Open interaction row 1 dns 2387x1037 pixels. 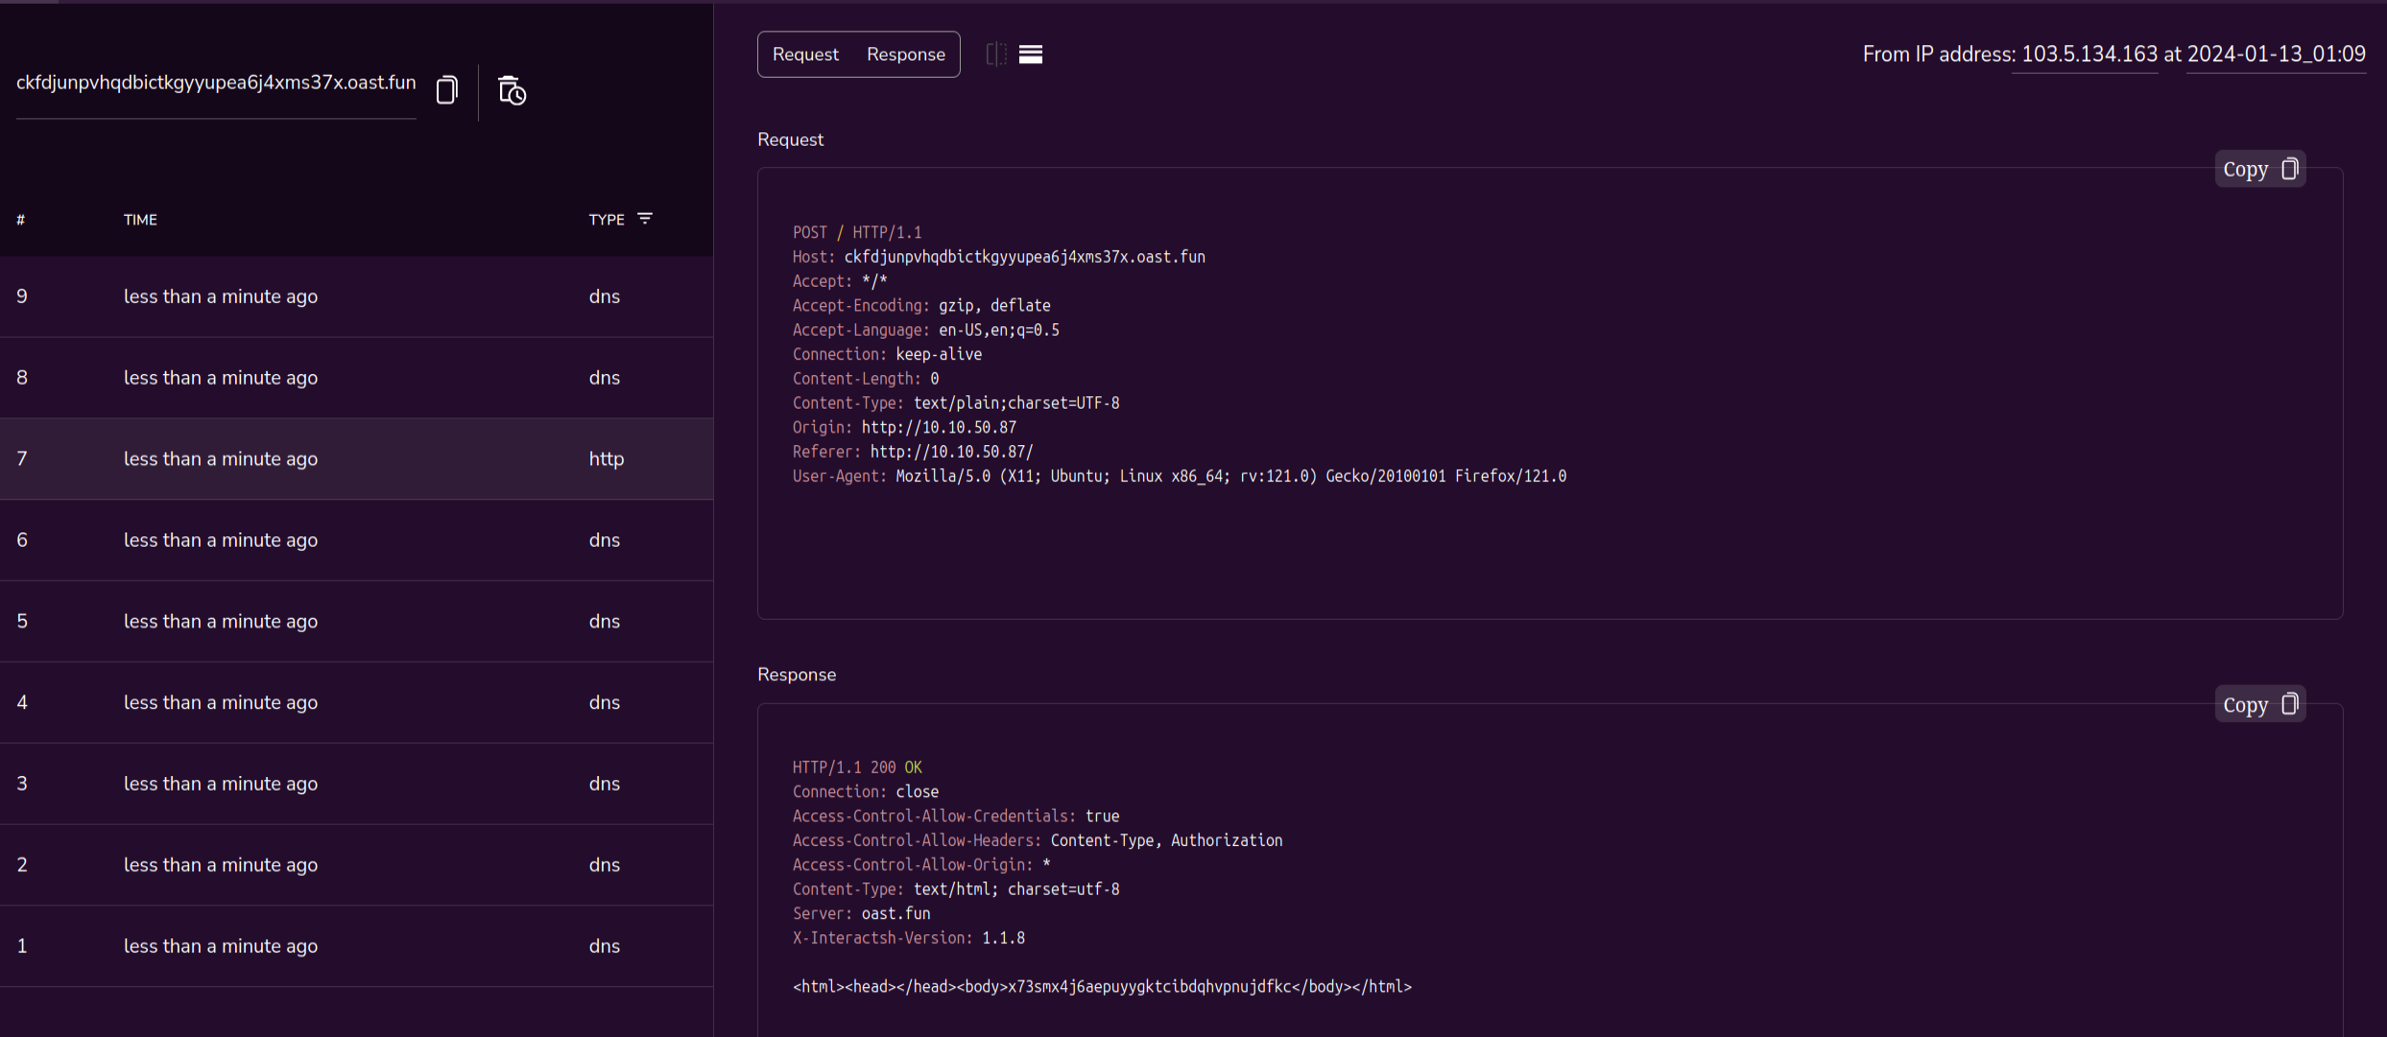[x=356, y=946]
